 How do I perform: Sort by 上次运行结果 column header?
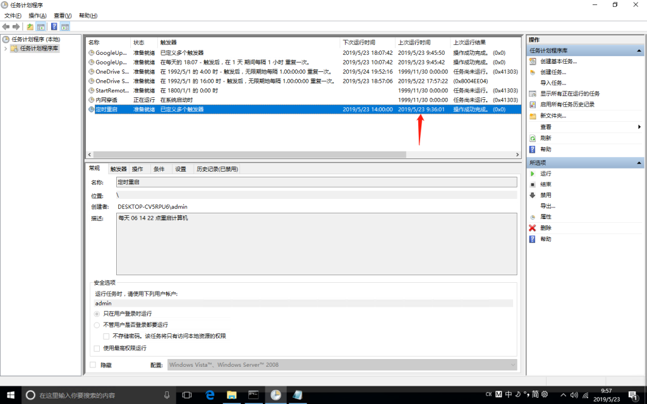point(486,42)
